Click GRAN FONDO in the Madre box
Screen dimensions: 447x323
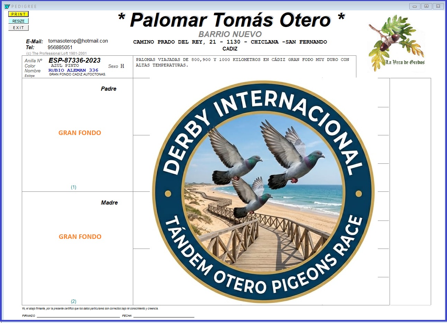click(x=80, y=237)
